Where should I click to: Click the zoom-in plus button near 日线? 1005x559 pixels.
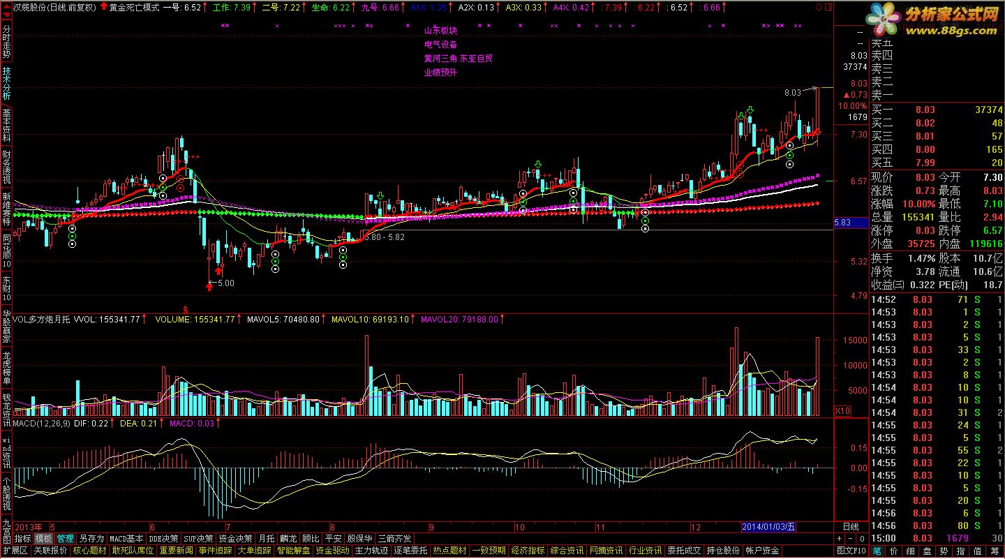coord(839,539)
